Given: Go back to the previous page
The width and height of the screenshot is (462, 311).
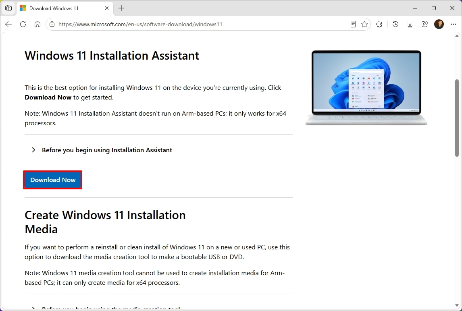Looking at the screenshot, I should coord(8,24).
